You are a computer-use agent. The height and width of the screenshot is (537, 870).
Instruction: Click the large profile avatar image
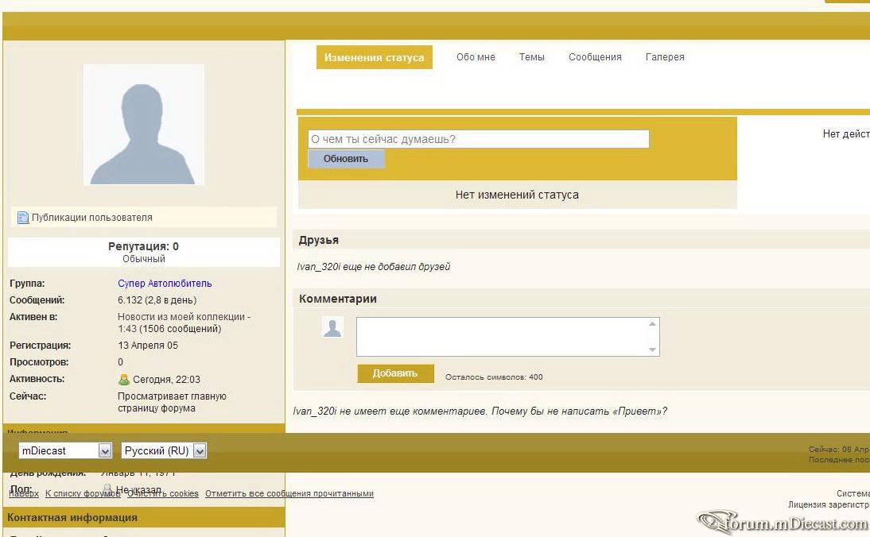coord(144,125)
